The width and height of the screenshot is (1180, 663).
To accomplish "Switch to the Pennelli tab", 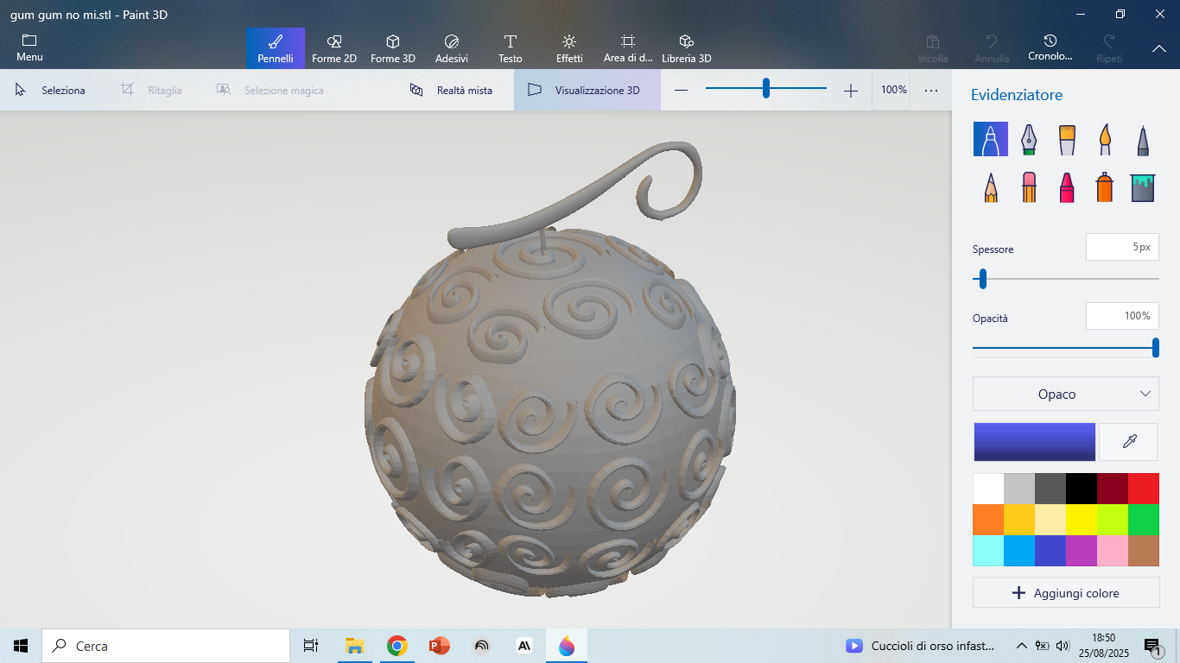I will click(276, 48).
